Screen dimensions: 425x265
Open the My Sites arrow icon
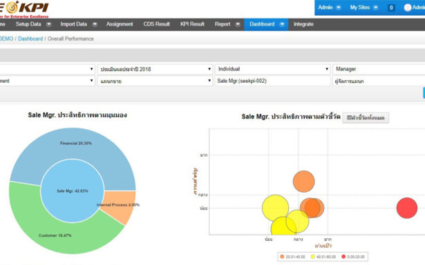tap(376, 8)
